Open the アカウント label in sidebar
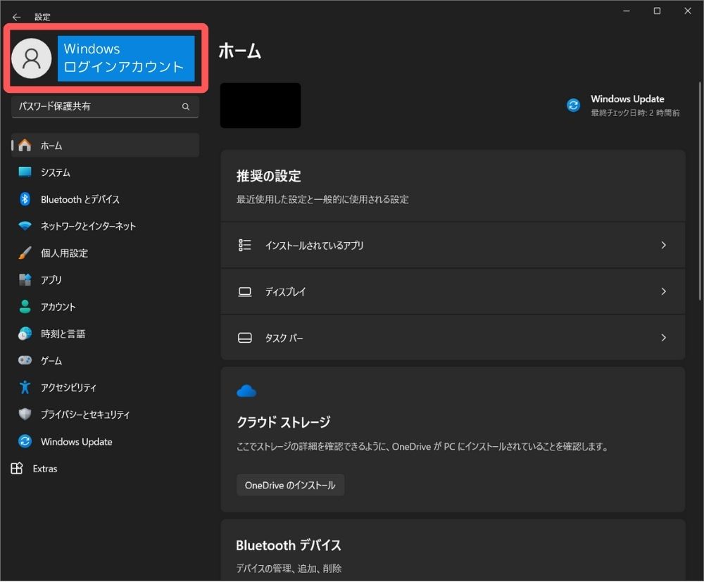The width and height of the screenshot is (704, 582). point(58,307)
